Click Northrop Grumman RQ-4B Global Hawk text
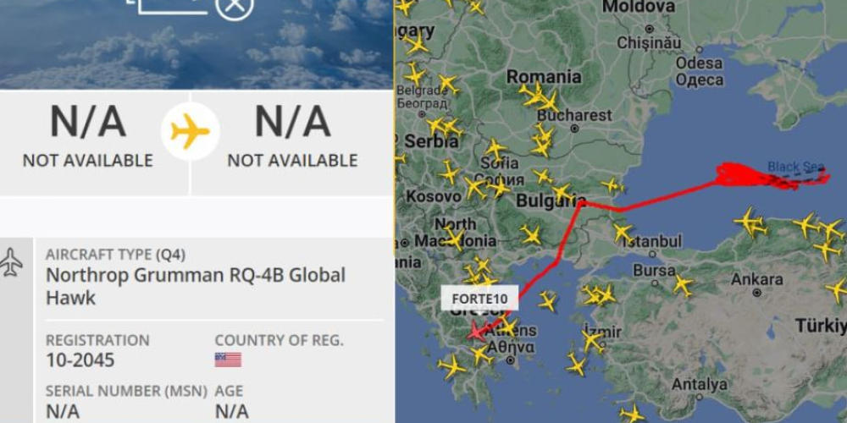This screenshot has width=847, height=423. pos(195,286)
